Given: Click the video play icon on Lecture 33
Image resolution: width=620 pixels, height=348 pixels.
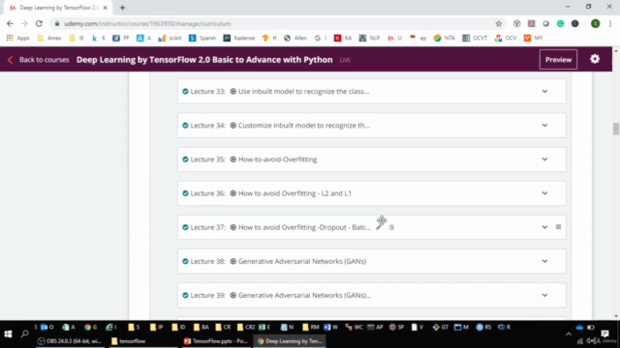Looking at the screenshot, I should (x=232, y=91).
